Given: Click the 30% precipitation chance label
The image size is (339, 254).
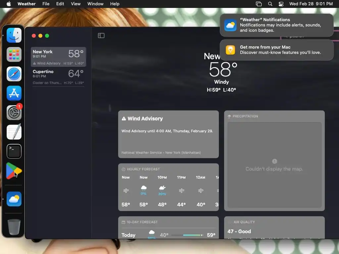Looking at the screenshot, I should point(162,194).
